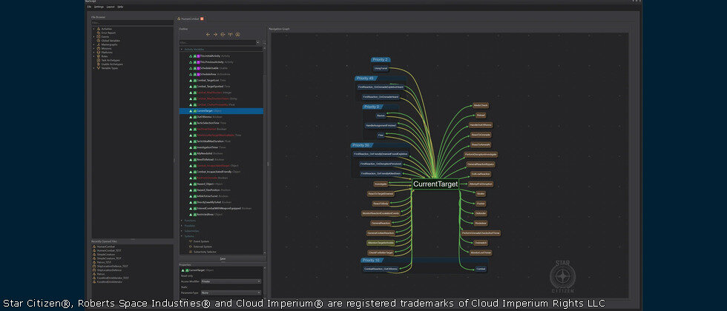Viewport: 727px width, 311px height.
Task: Click the forward arrow icon in Outline toolbar
Action: coord(215,34)
